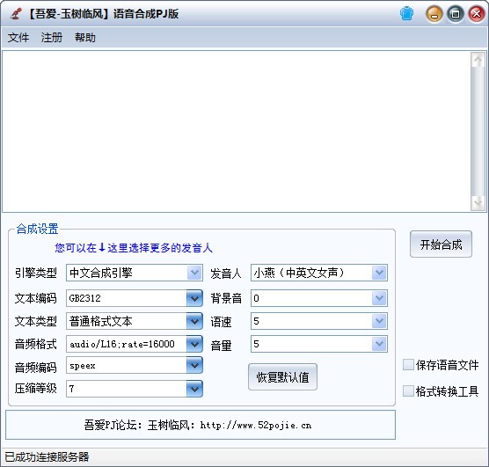This screenshot has height=467, width=489.
Task: Open the 语速 speed dropdown
Action: coord(379,321)
